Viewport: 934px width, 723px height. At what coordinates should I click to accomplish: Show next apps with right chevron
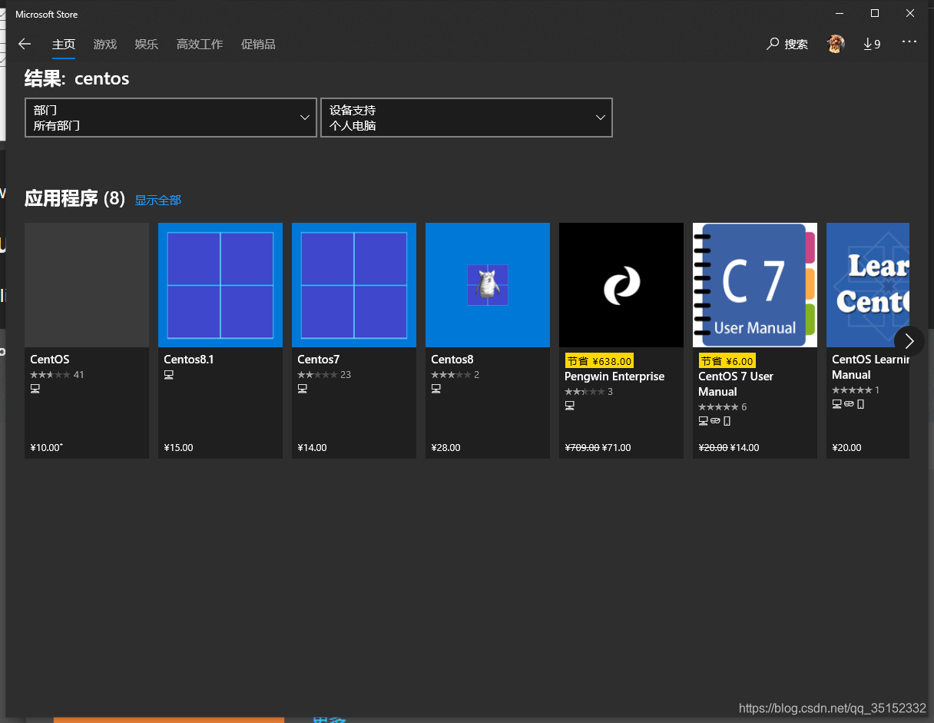pyautogui.click(x=909, y=341)
